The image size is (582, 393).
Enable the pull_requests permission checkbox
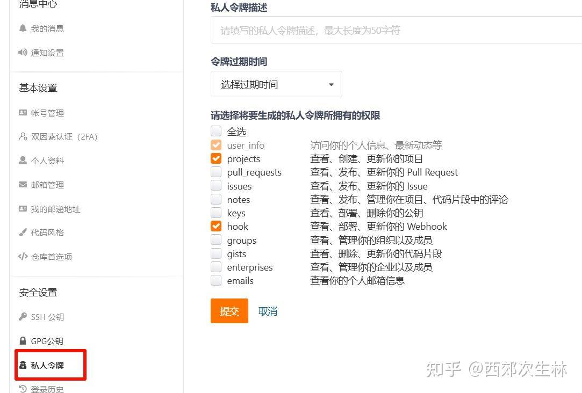[216, 172]
